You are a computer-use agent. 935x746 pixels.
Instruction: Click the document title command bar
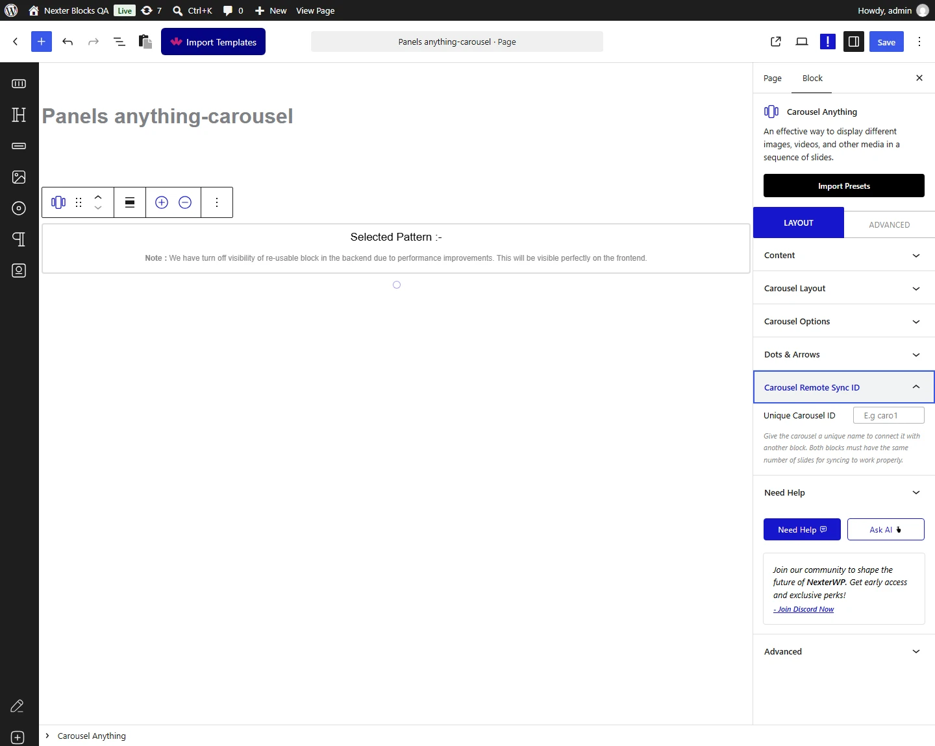(457, 42)
